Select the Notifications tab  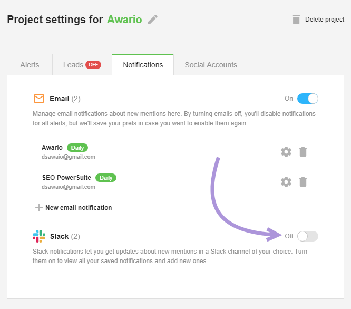tap(143, 65)
